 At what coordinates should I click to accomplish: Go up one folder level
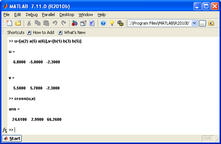tap(211, 23)
